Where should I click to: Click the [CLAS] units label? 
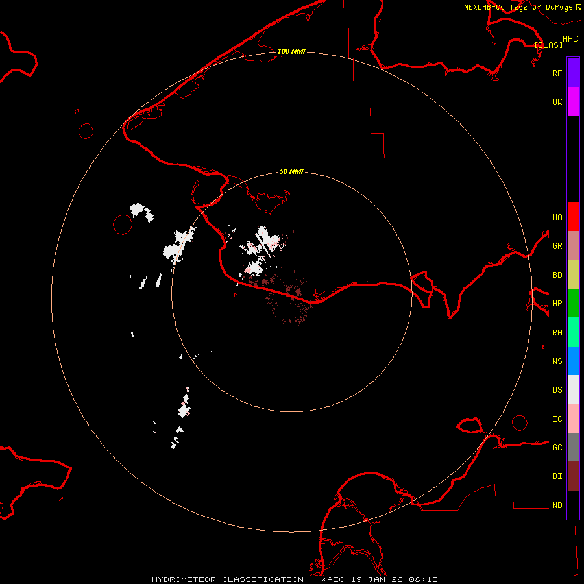548,45
